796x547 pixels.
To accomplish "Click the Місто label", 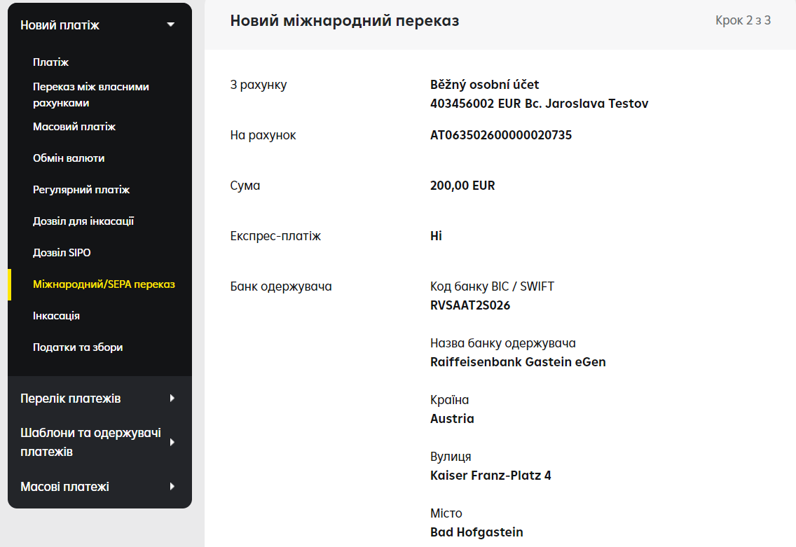I will coord(446,513).
